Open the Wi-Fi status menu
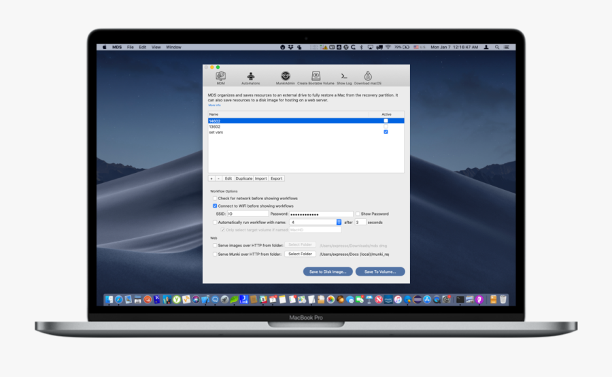 [388, 47]
